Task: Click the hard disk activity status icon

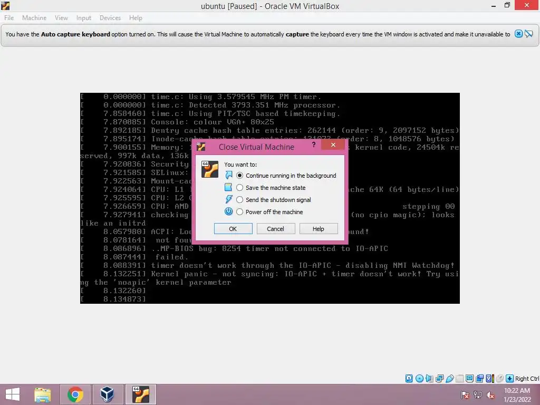Action: click(x=409, y=379)
